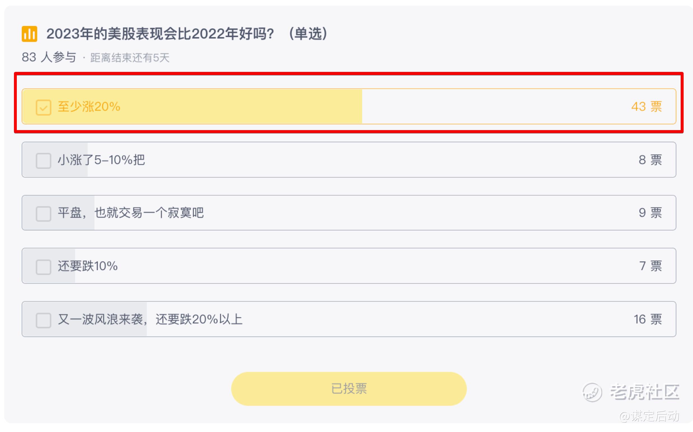Click the 至少涨20% option label
The width and height of the screenshot is (693, 432).
point(89,107)
